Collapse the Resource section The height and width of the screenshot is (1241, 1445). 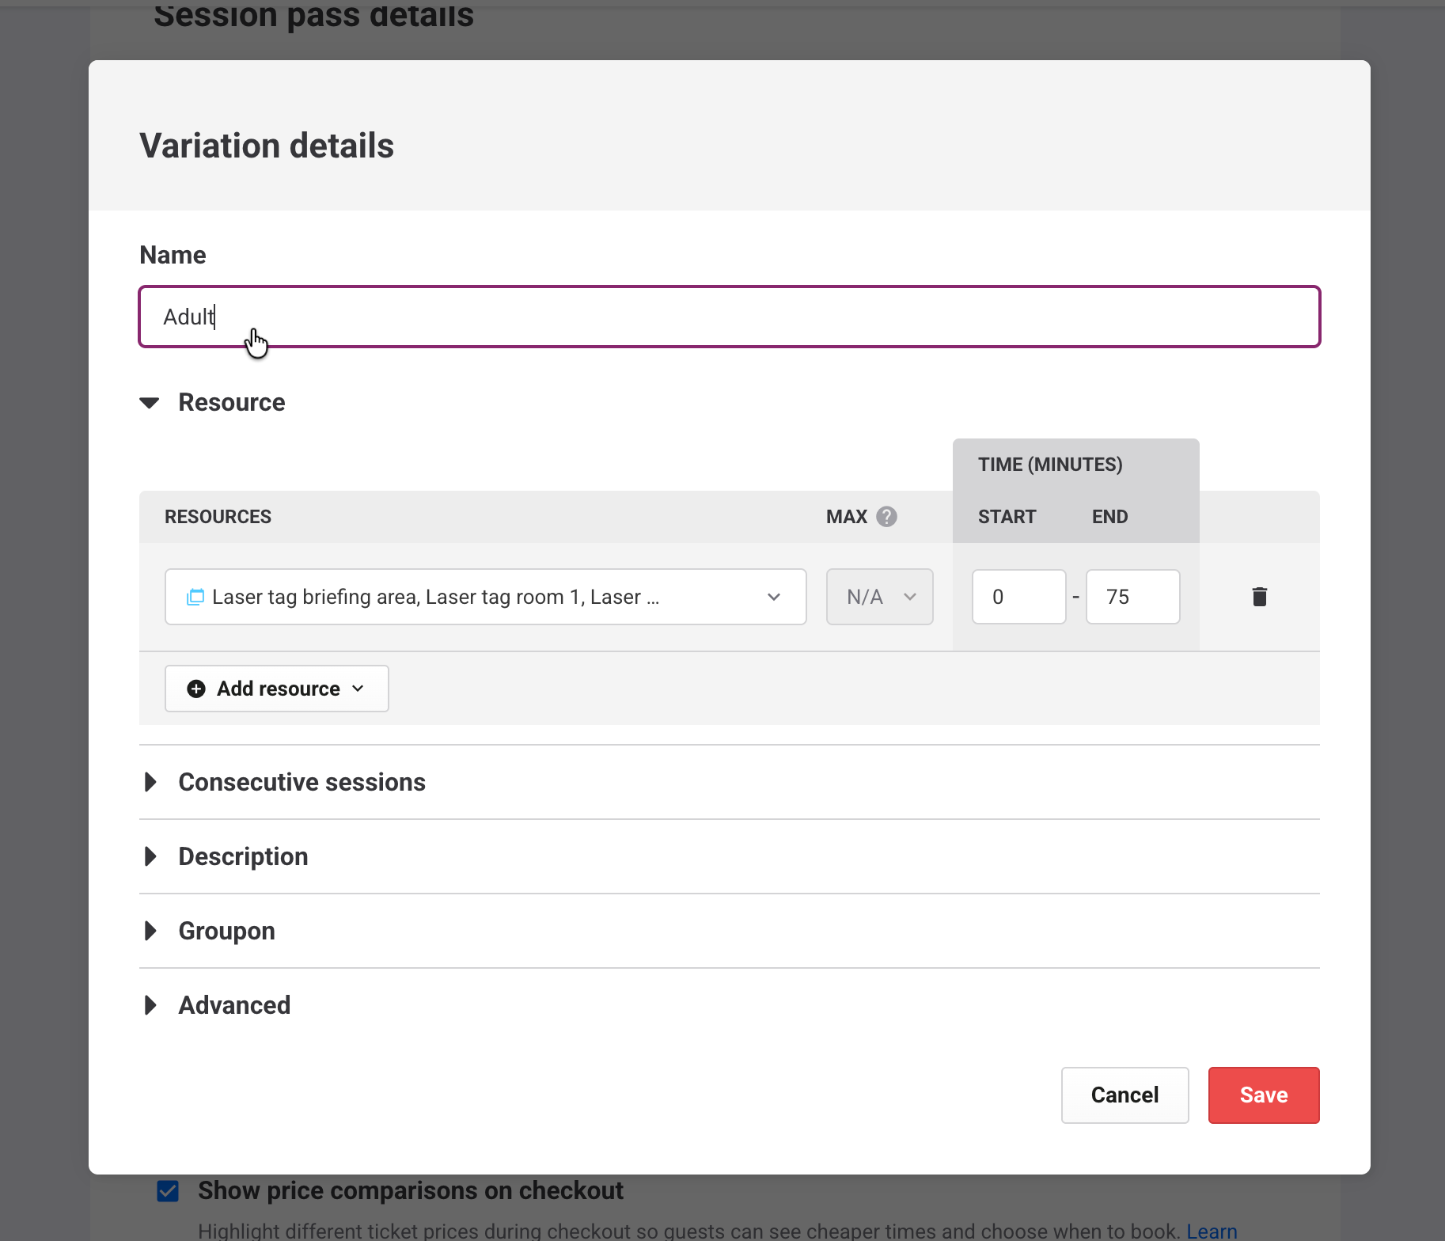tap(150, 403)
